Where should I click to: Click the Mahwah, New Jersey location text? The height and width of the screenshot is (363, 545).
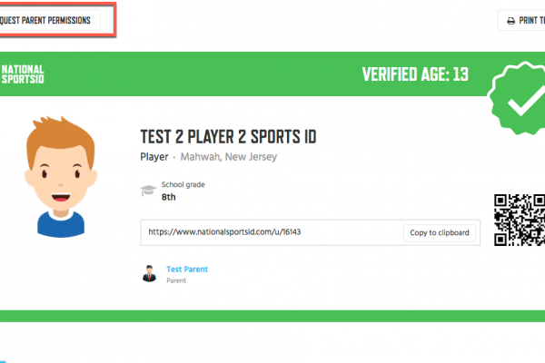(229, 157)
